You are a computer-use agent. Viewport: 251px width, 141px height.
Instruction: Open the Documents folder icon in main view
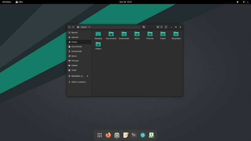[x=111, y=35]
